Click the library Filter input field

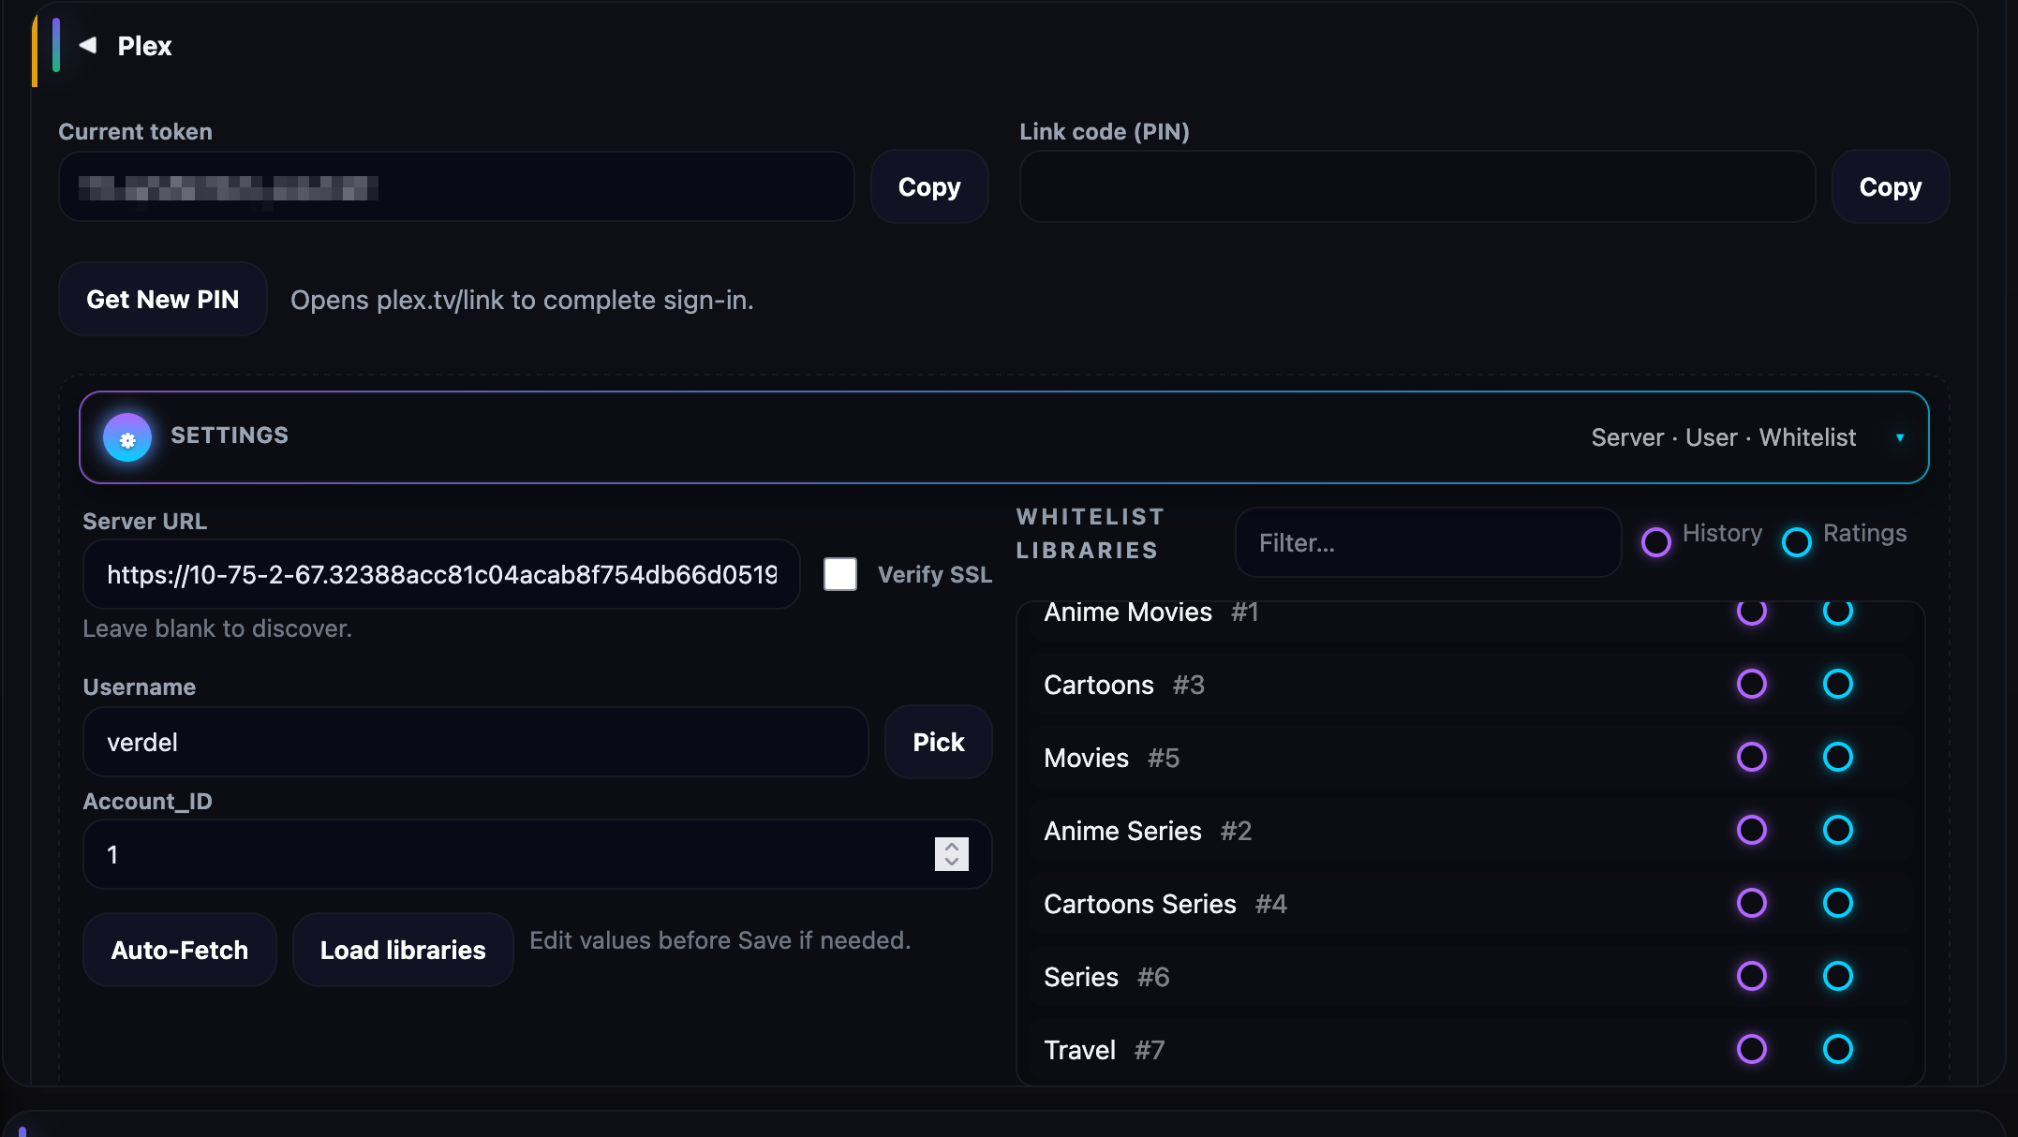[1428, 543]
